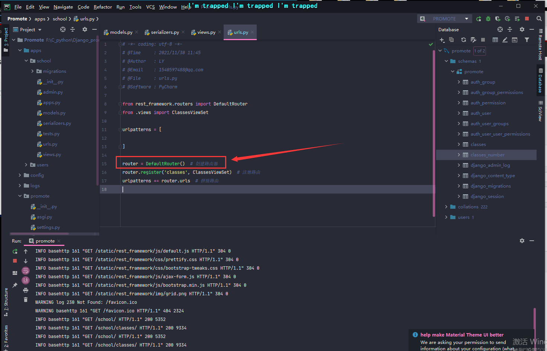Screen dimensions: 547x351
Task: Click the concurrency run icon in top toolbar
Action: (x=517, y=19)
